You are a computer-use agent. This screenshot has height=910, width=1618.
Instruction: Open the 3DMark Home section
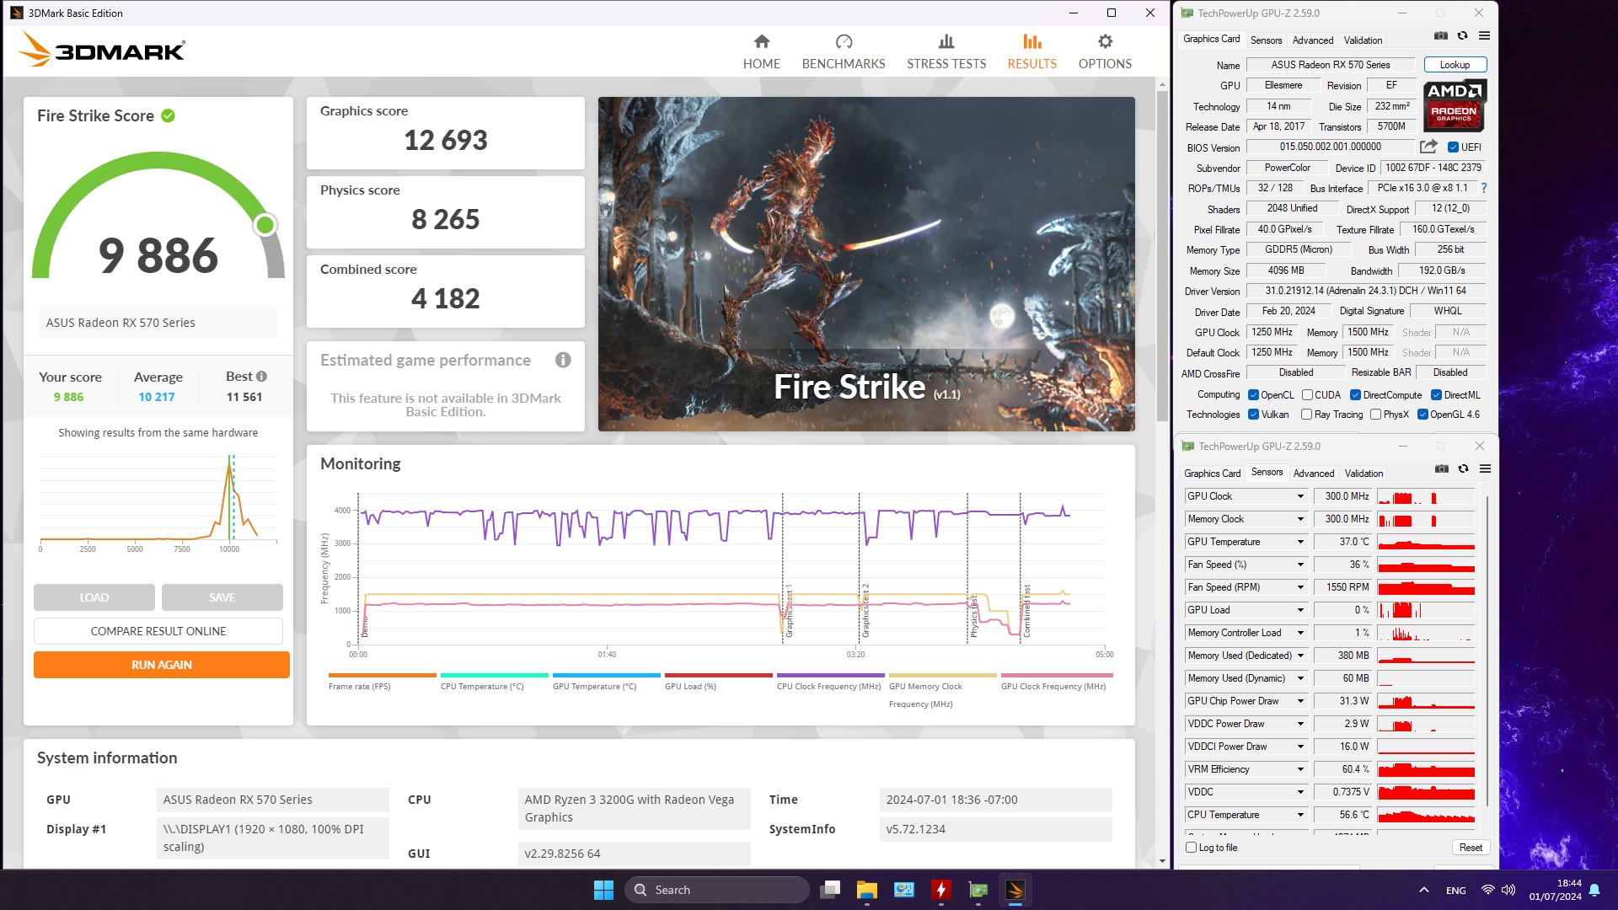coord(761,51)
